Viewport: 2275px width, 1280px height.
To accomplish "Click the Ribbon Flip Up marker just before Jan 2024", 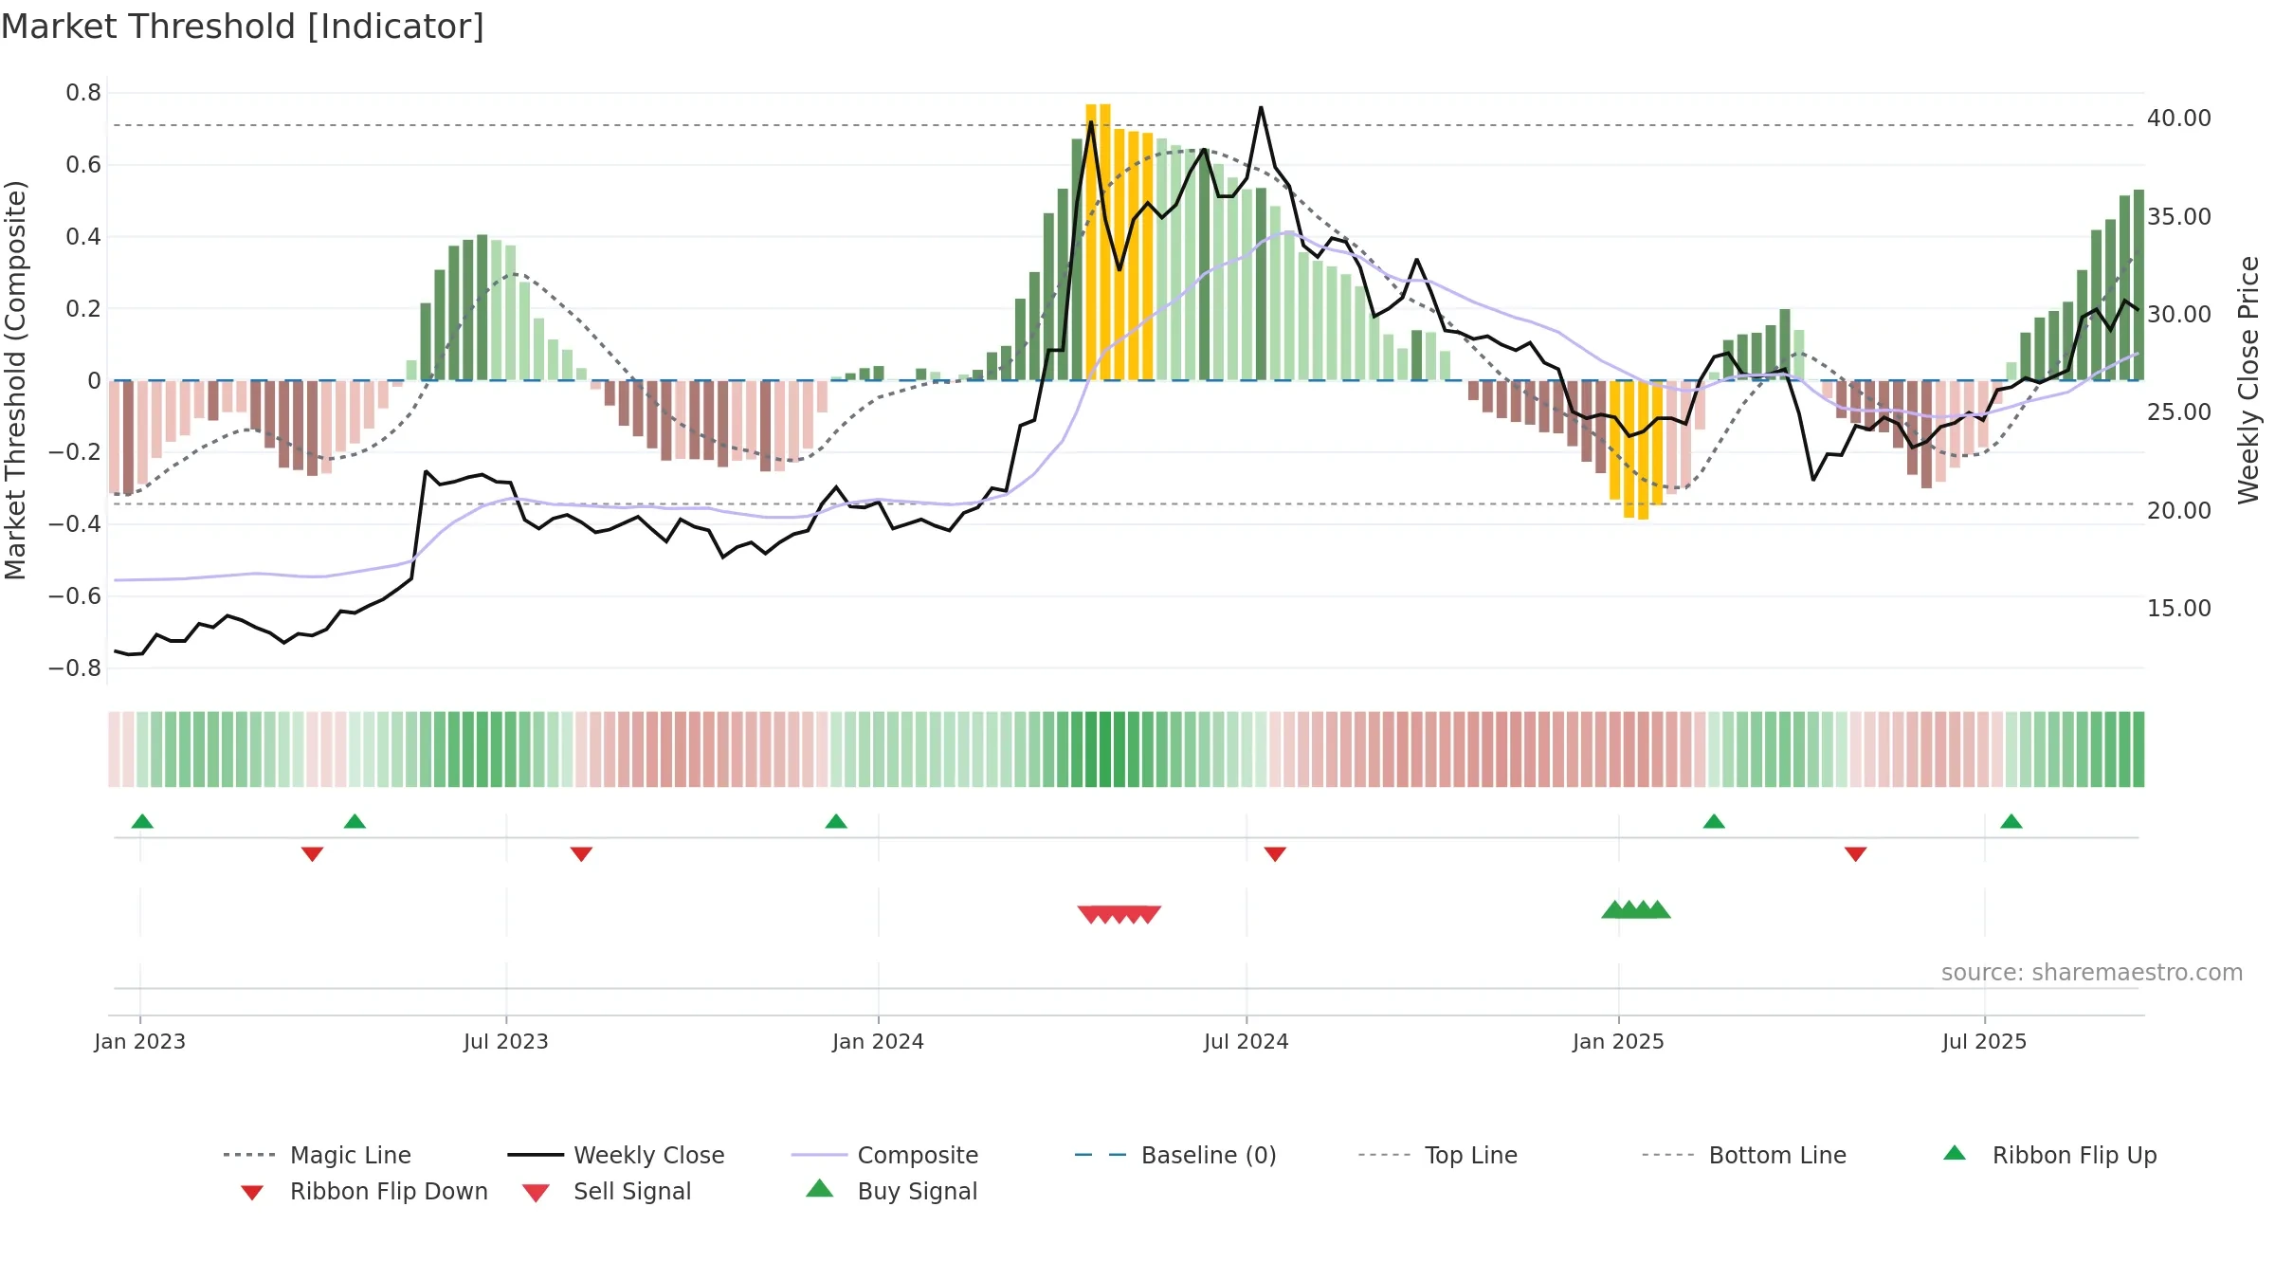I will click(x=836, y=821).
